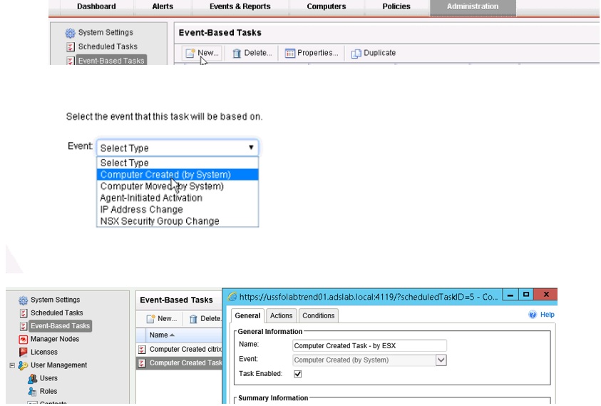
Task: Open the Event Select Type dropdown
Action: pyautogui.click(x=178, y=148)
